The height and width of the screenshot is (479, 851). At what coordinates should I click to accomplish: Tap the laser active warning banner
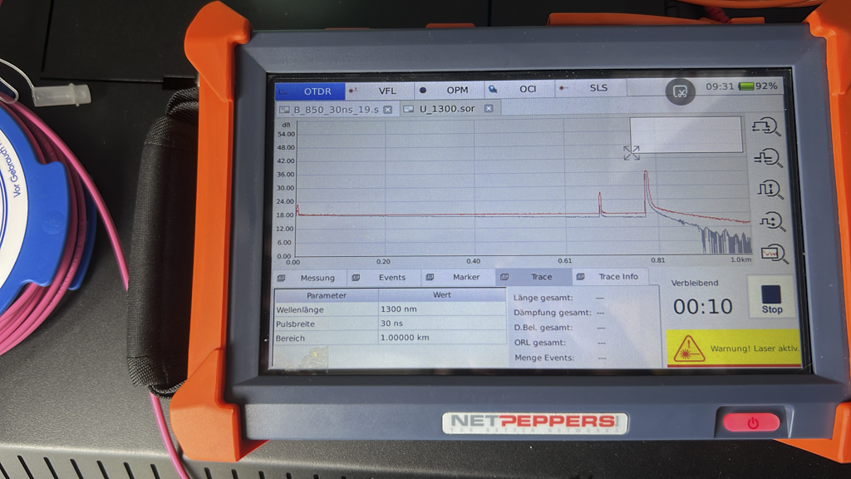pyautogui.click(x=733, y=348)
